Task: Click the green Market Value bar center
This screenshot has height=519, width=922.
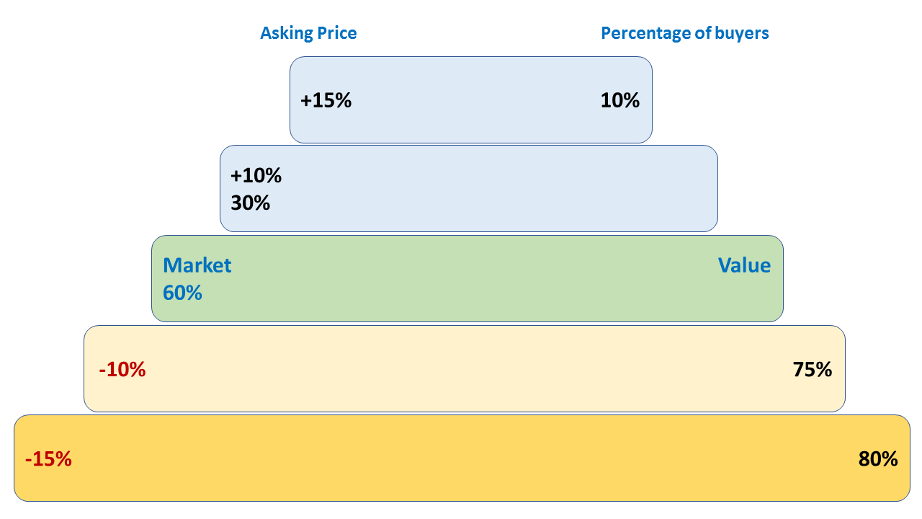Action: 467,278
